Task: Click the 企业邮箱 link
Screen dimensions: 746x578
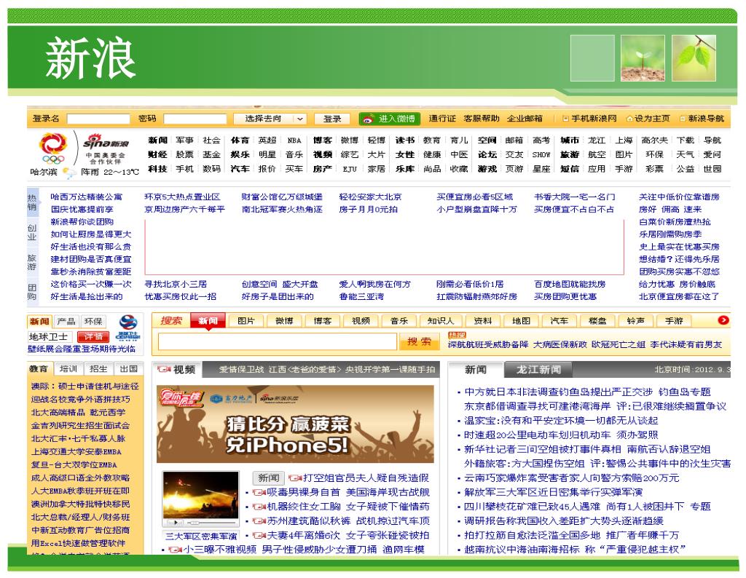Action: [x=525, y=119]
